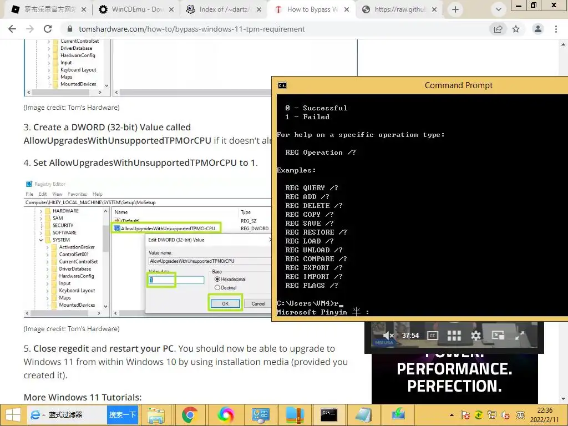Image resolution: width=568 pixels, height=426 pixels.
Task: Open the WinRAR archive taskbar icon
Action: [x=295, y=415]
